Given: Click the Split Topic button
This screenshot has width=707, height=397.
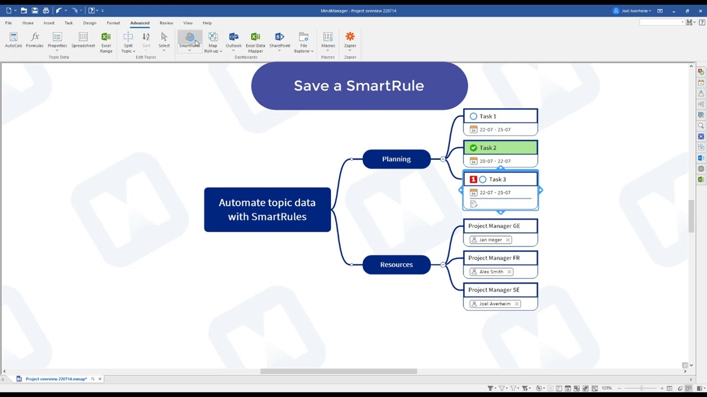Looking at the screenshot, I should (x=128, y=42).
